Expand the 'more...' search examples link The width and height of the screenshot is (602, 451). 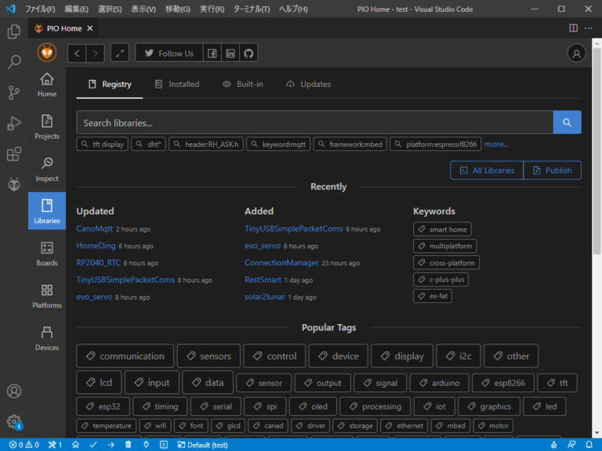(496, 144)
